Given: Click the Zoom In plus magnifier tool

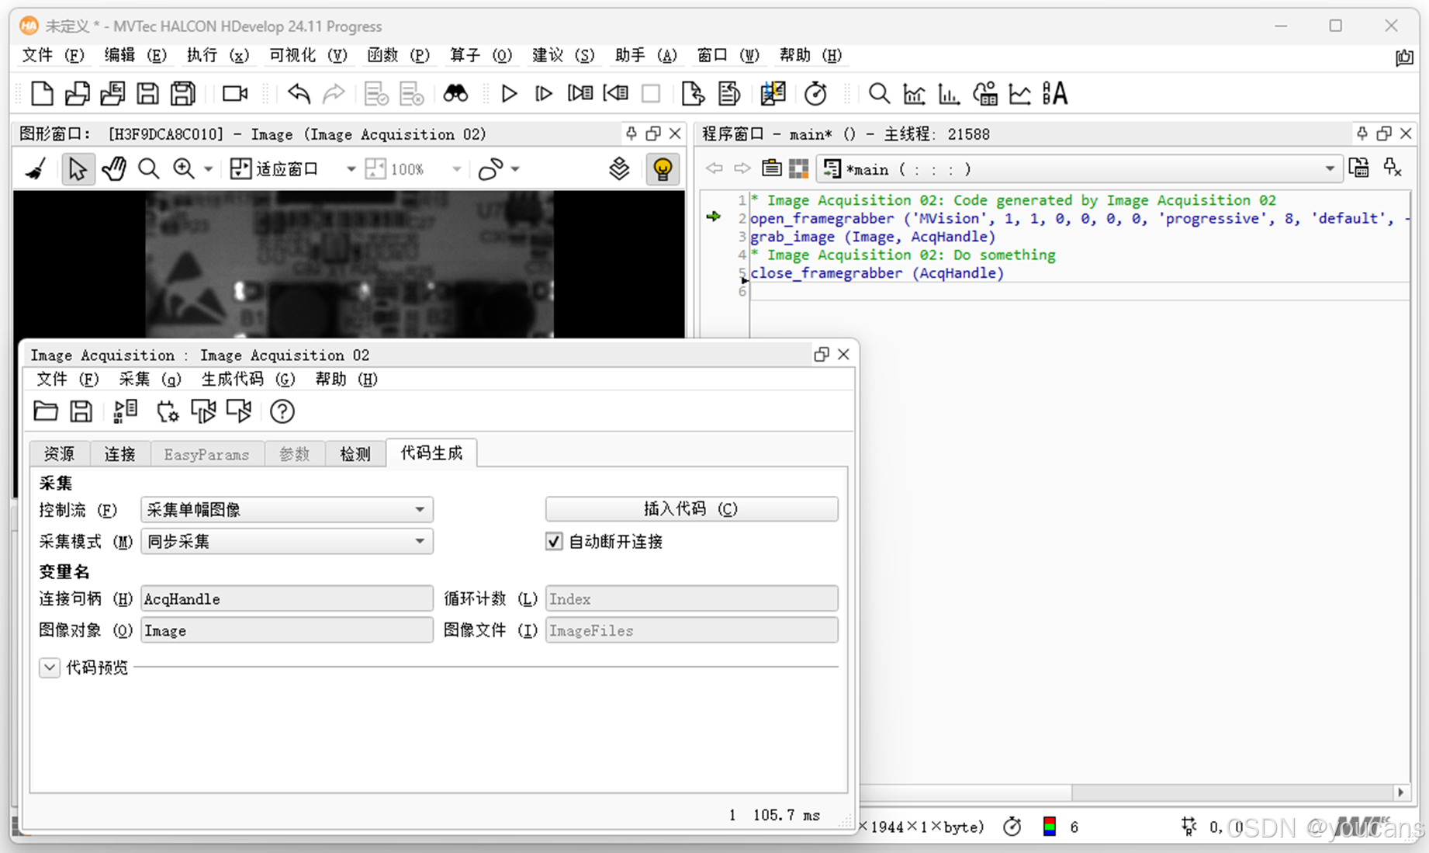Looking at the screenshot, I should (184, 168).
